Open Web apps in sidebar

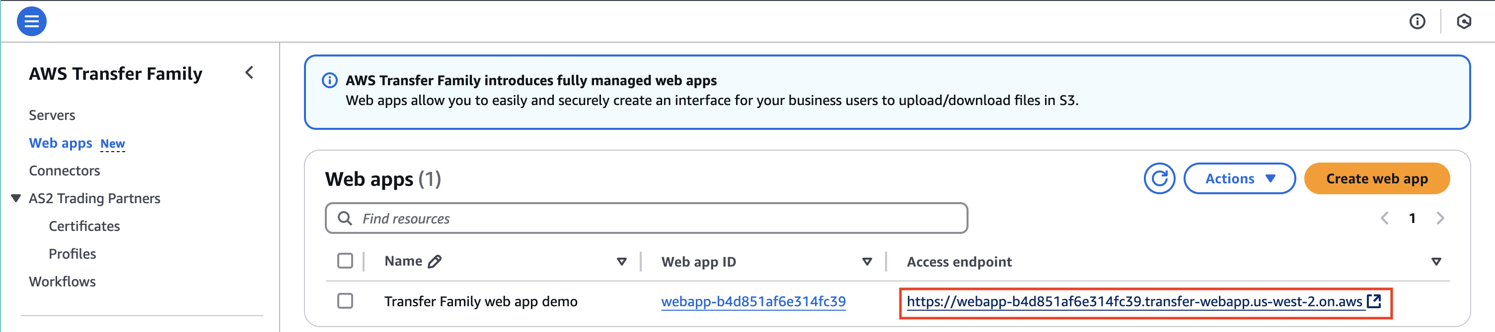[61, 143]
